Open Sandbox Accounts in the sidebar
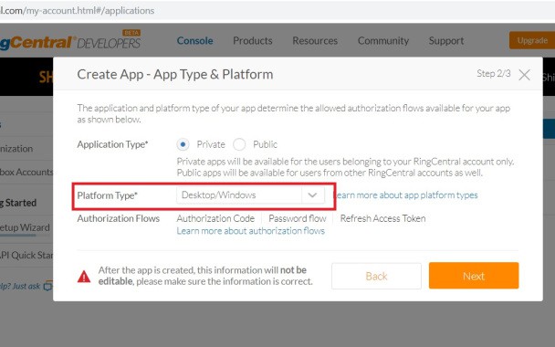The image size is (555, 347). 26,172
